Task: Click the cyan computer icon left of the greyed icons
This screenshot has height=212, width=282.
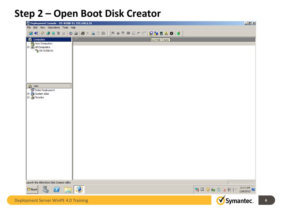Action: [53, 33]
